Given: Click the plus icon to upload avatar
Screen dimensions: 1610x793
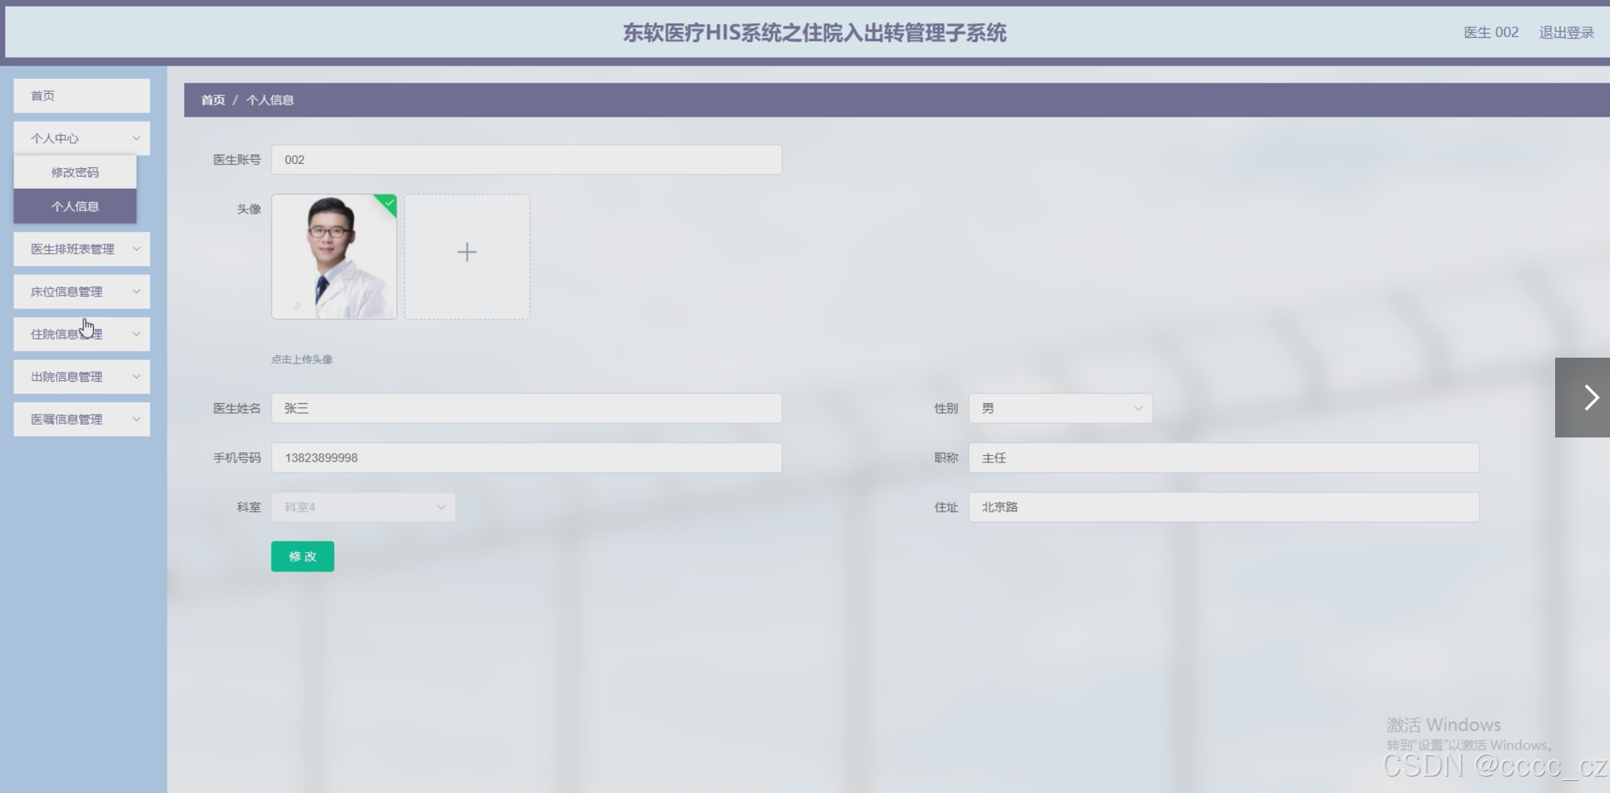Looking at the screenshot, I should [467, 252].
